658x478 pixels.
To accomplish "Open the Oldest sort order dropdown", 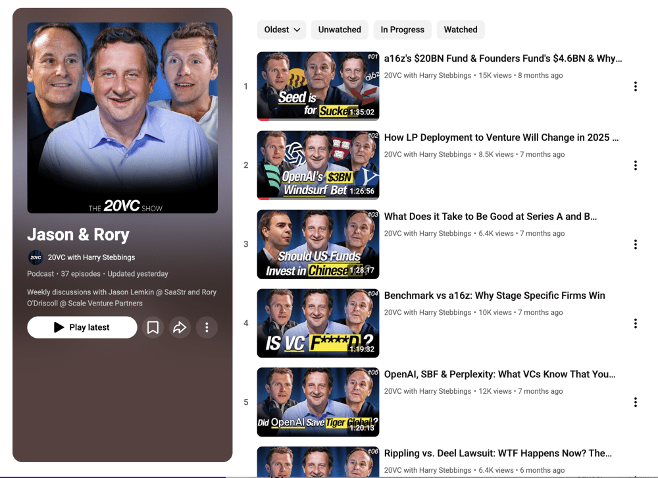I will click(x=282, y=30).
